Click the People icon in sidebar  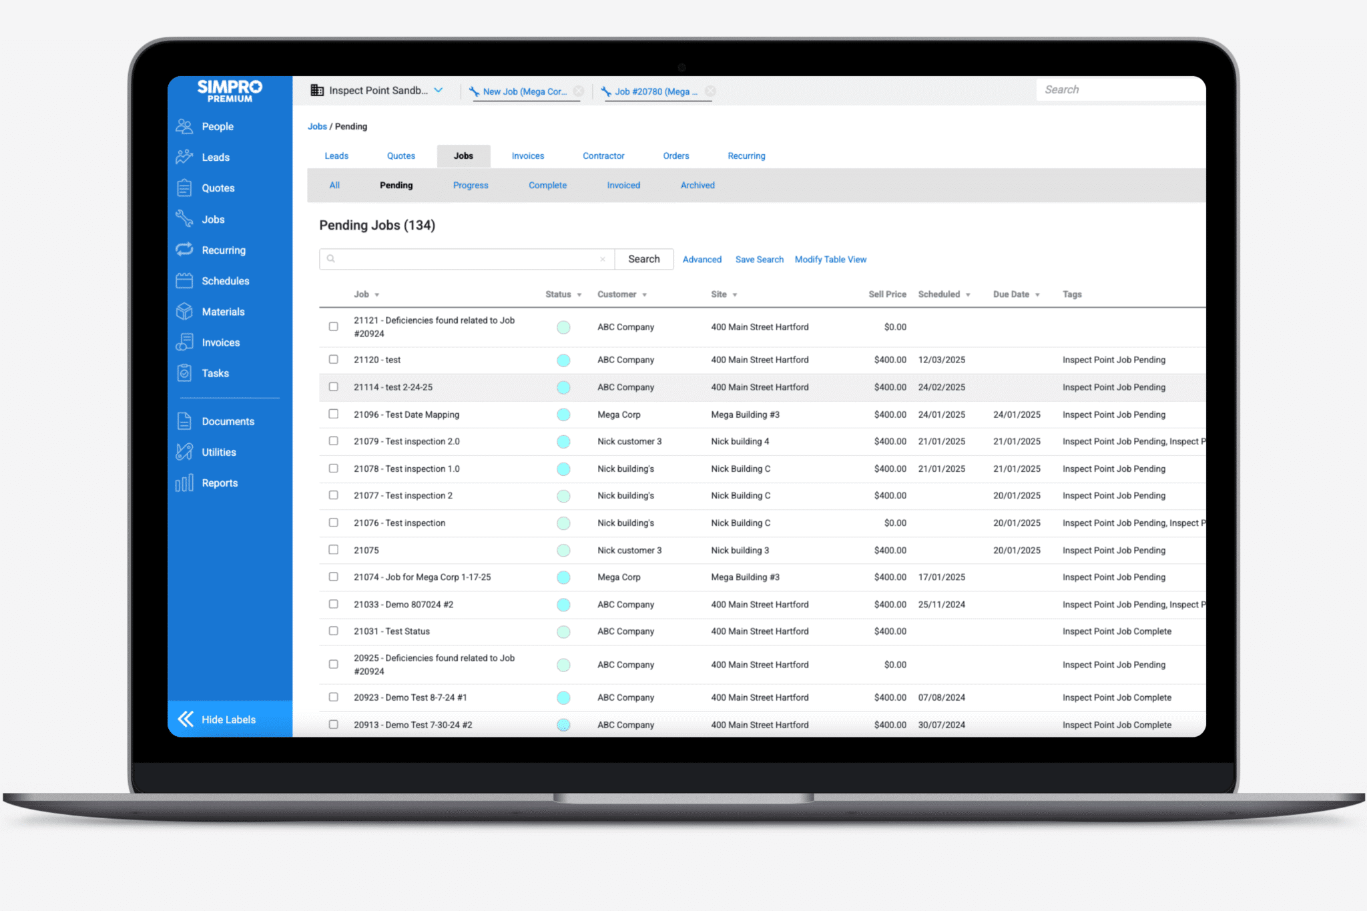tap(184, 126)
